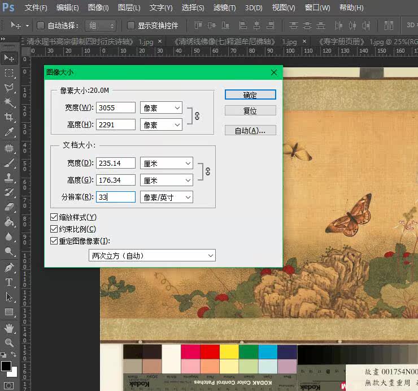The width and height of the screenshot is (418, 391).
Task: Click the 宽度(W) pixel input field
Action: click(116, 108)
